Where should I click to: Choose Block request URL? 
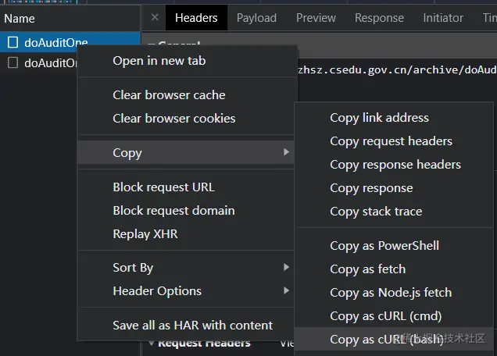click(163, 187)
